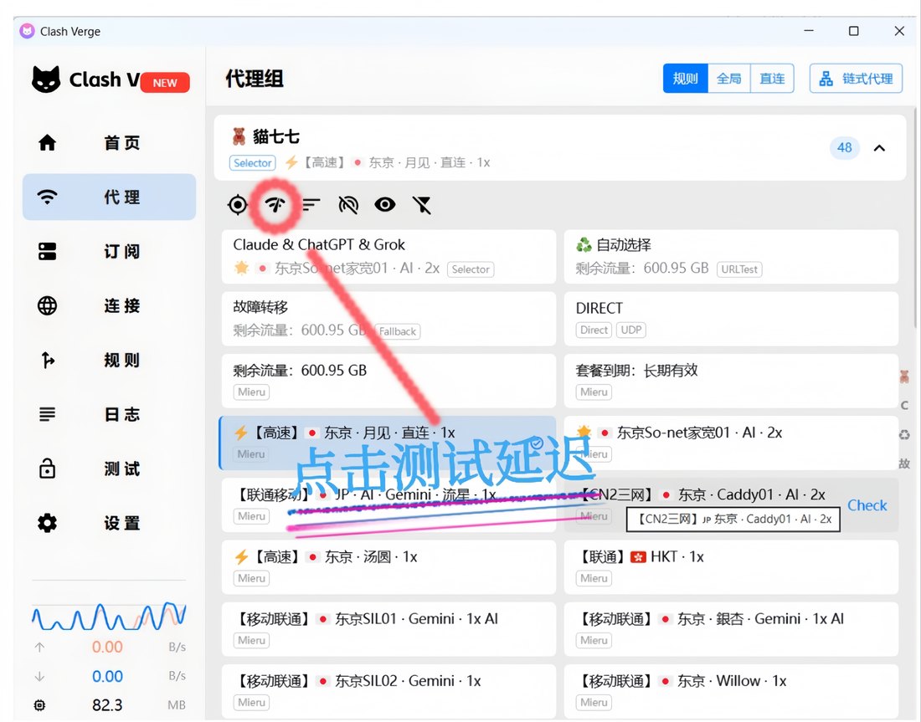This screenshot has width=921, height=722.
Task: Click the locate current proxy target icon
Action: click(x=237, y=205)
